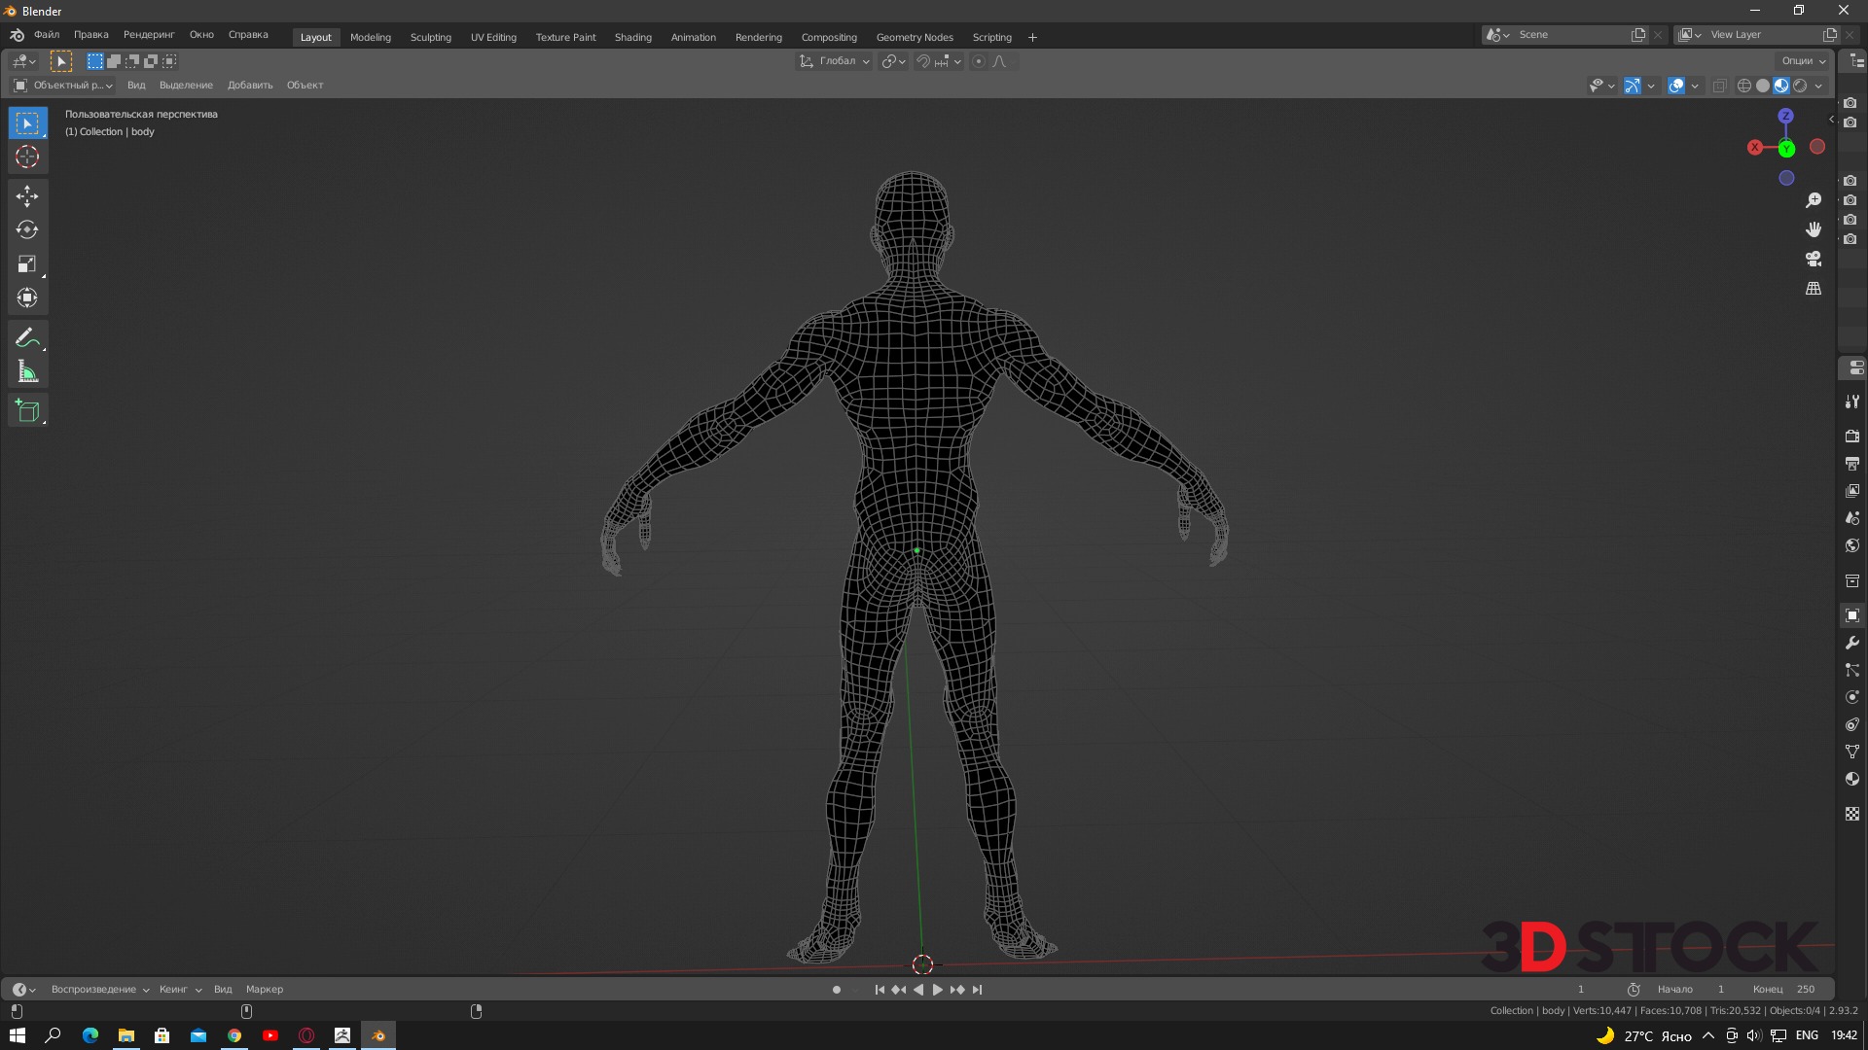Viewport: 1868px width, 1050px height.
Task: Select the Measure tool
Action: (27, 371)
